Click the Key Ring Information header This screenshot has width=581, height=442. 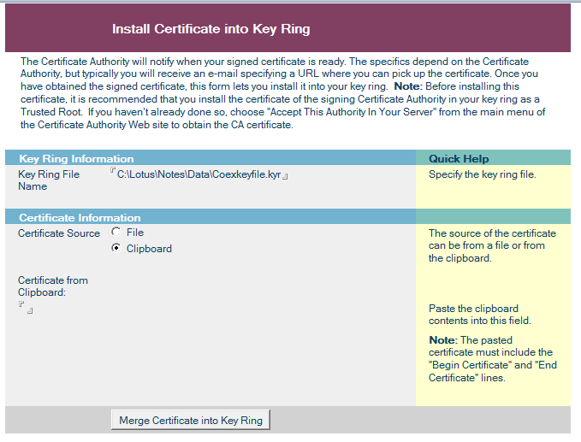pos(76,159)
